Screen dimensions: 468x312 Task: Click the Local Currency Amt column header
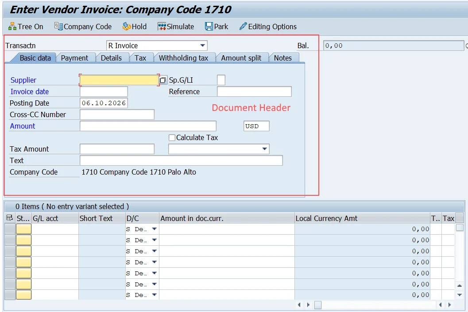click(x=362, y=218)
